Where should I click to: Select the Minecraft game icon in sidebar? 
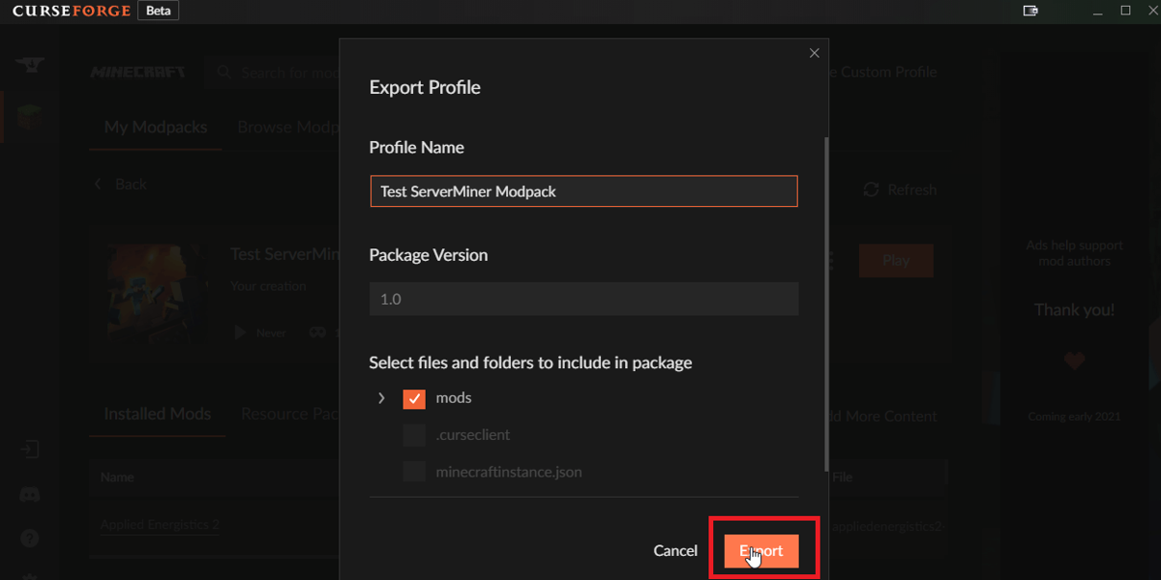tap(30, 117)
